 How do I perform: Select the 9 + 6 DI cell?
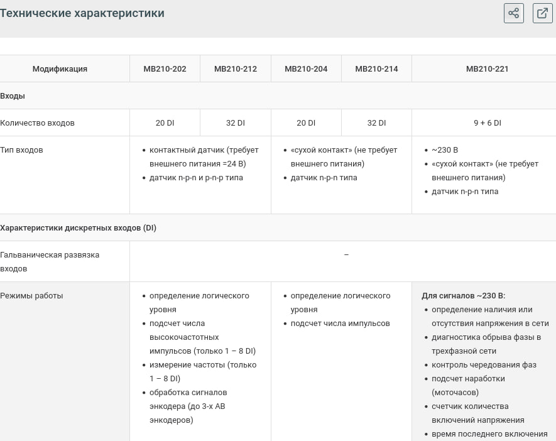pos(488,123)
